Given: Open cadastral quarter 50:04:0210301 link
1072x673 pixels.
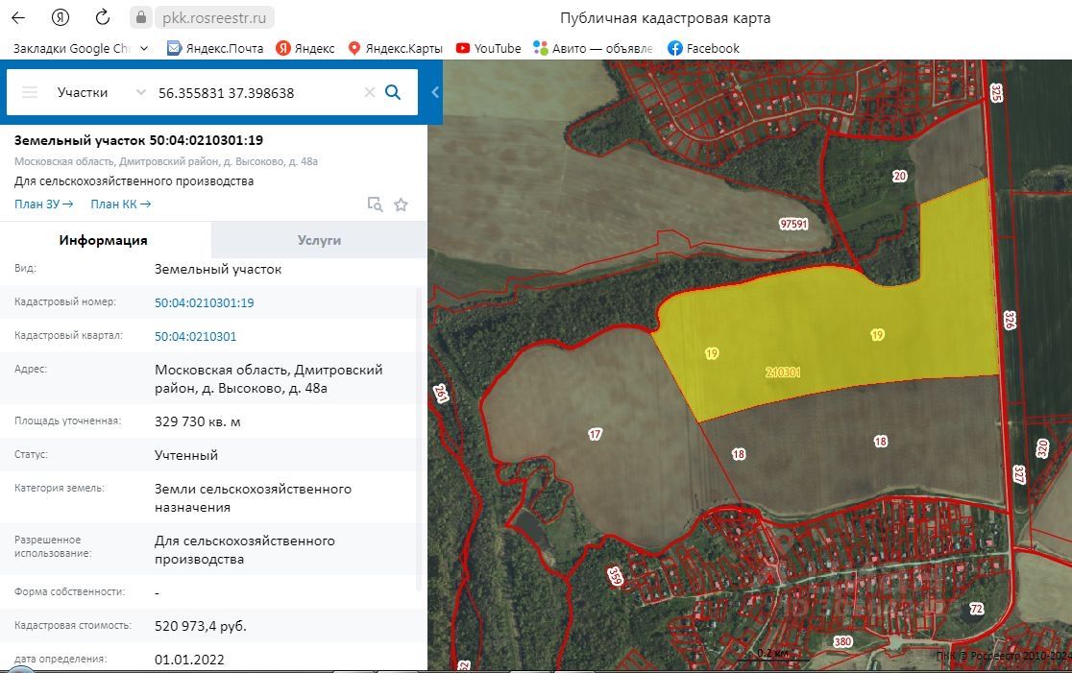Looking at the screenshot, I should 196,336.
